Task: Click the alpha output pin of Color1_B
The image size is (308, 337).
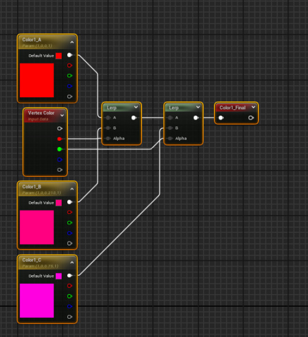Action: click(x=70, y=243)
